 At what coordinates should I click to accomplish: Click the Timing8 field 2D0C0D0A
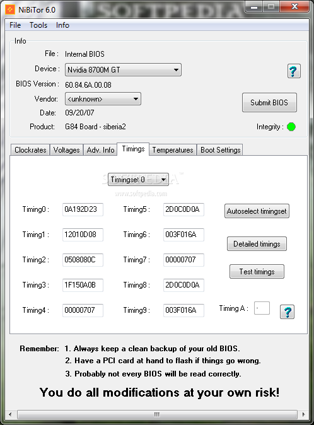tap(183, 285)
